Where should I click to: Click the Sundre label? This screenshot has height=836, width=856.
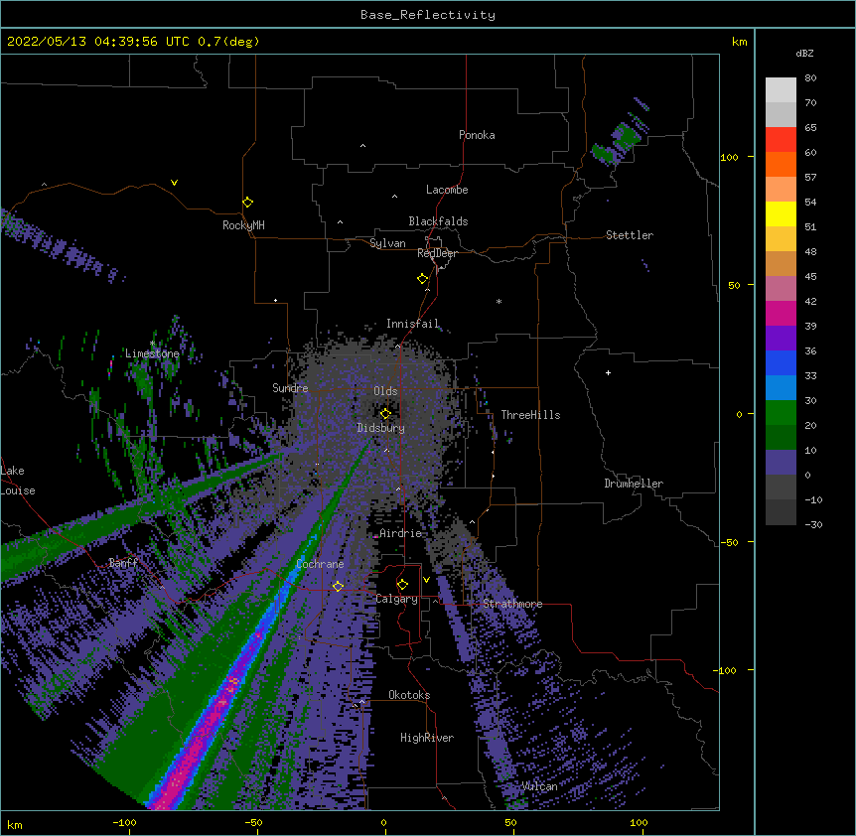pyautogui.click(x=290, y=388)
